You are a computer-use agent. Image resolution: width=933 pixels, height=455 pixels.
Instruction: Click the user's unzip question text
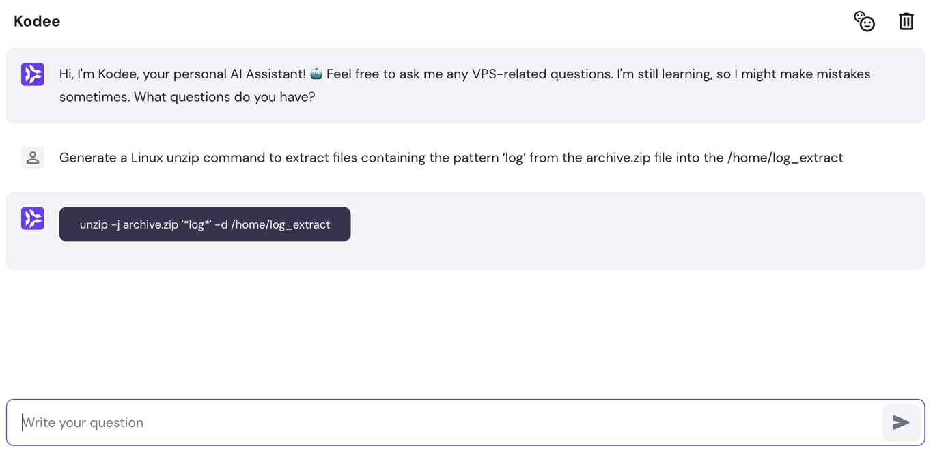(x=451, y=158)
